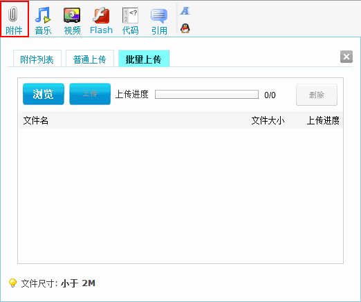
Task: Insert Flash via the Flash icon
Action: (x=101, y=15)
